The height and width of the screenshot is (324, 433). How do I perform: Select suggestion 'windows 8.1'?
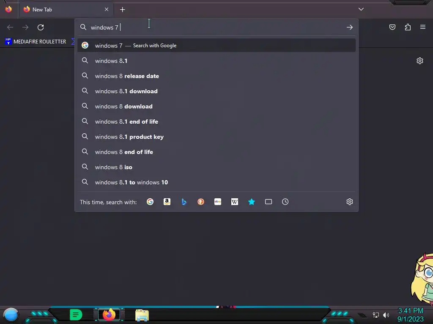point(216,61)
